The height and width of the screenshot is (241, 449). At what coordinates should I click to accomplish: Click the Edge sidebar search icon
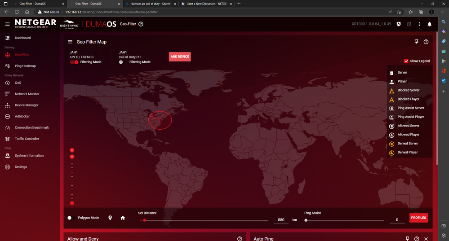click(444, 22)
